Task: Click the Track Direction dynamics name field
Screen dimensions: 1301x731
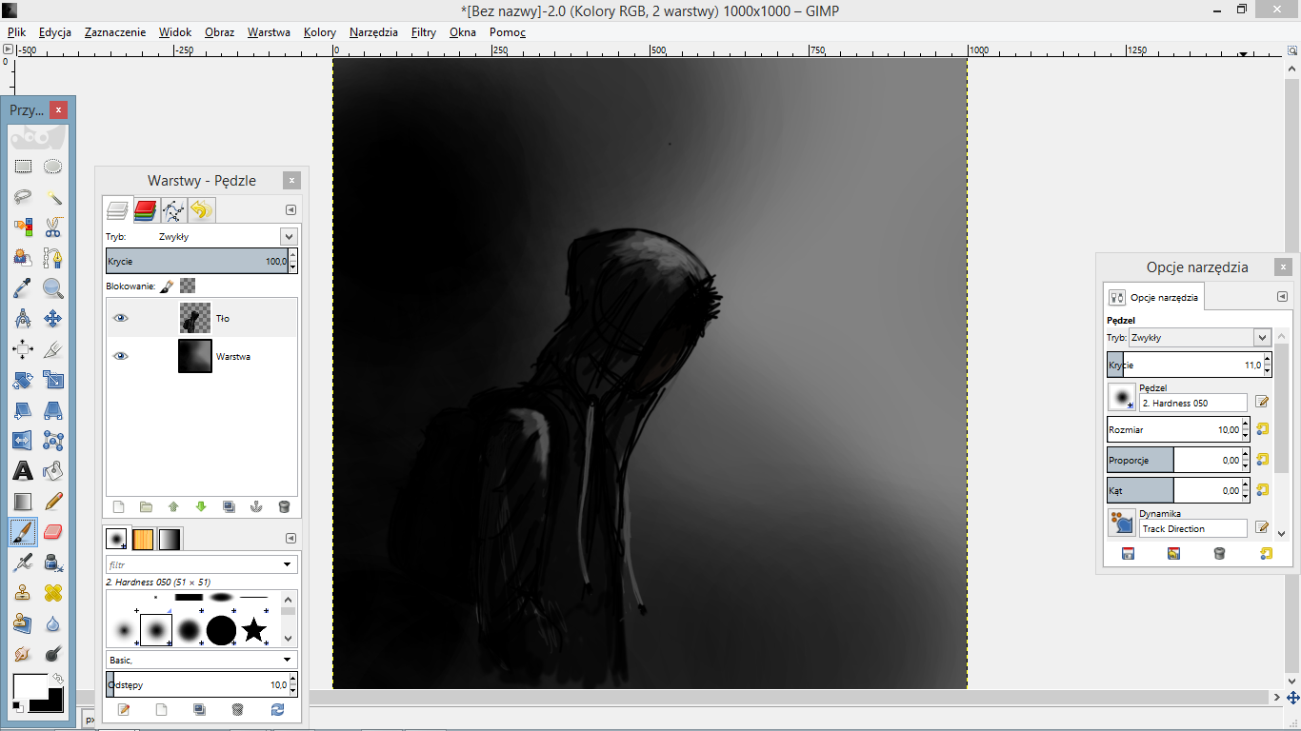Action: 1192,528
